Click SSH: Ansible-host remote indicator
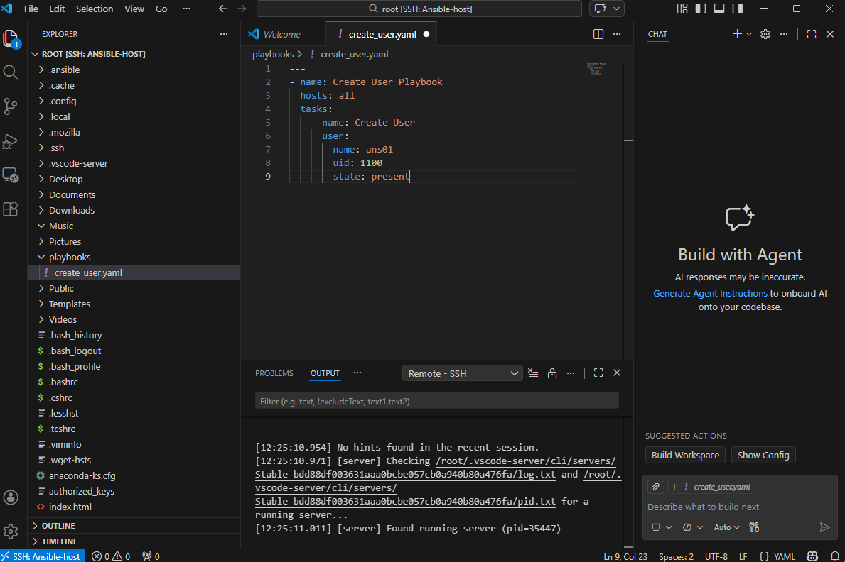The height and width of the screenshot is (562, 845). point(41,556)
